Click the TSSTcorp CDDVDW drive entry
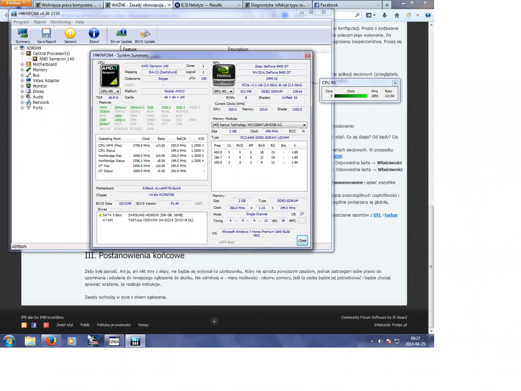The height and width of the screenshot is (391, 521). point(151,220)
